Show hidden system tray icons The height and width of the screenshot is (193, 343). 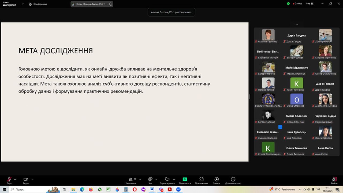[x=300, y=189]
